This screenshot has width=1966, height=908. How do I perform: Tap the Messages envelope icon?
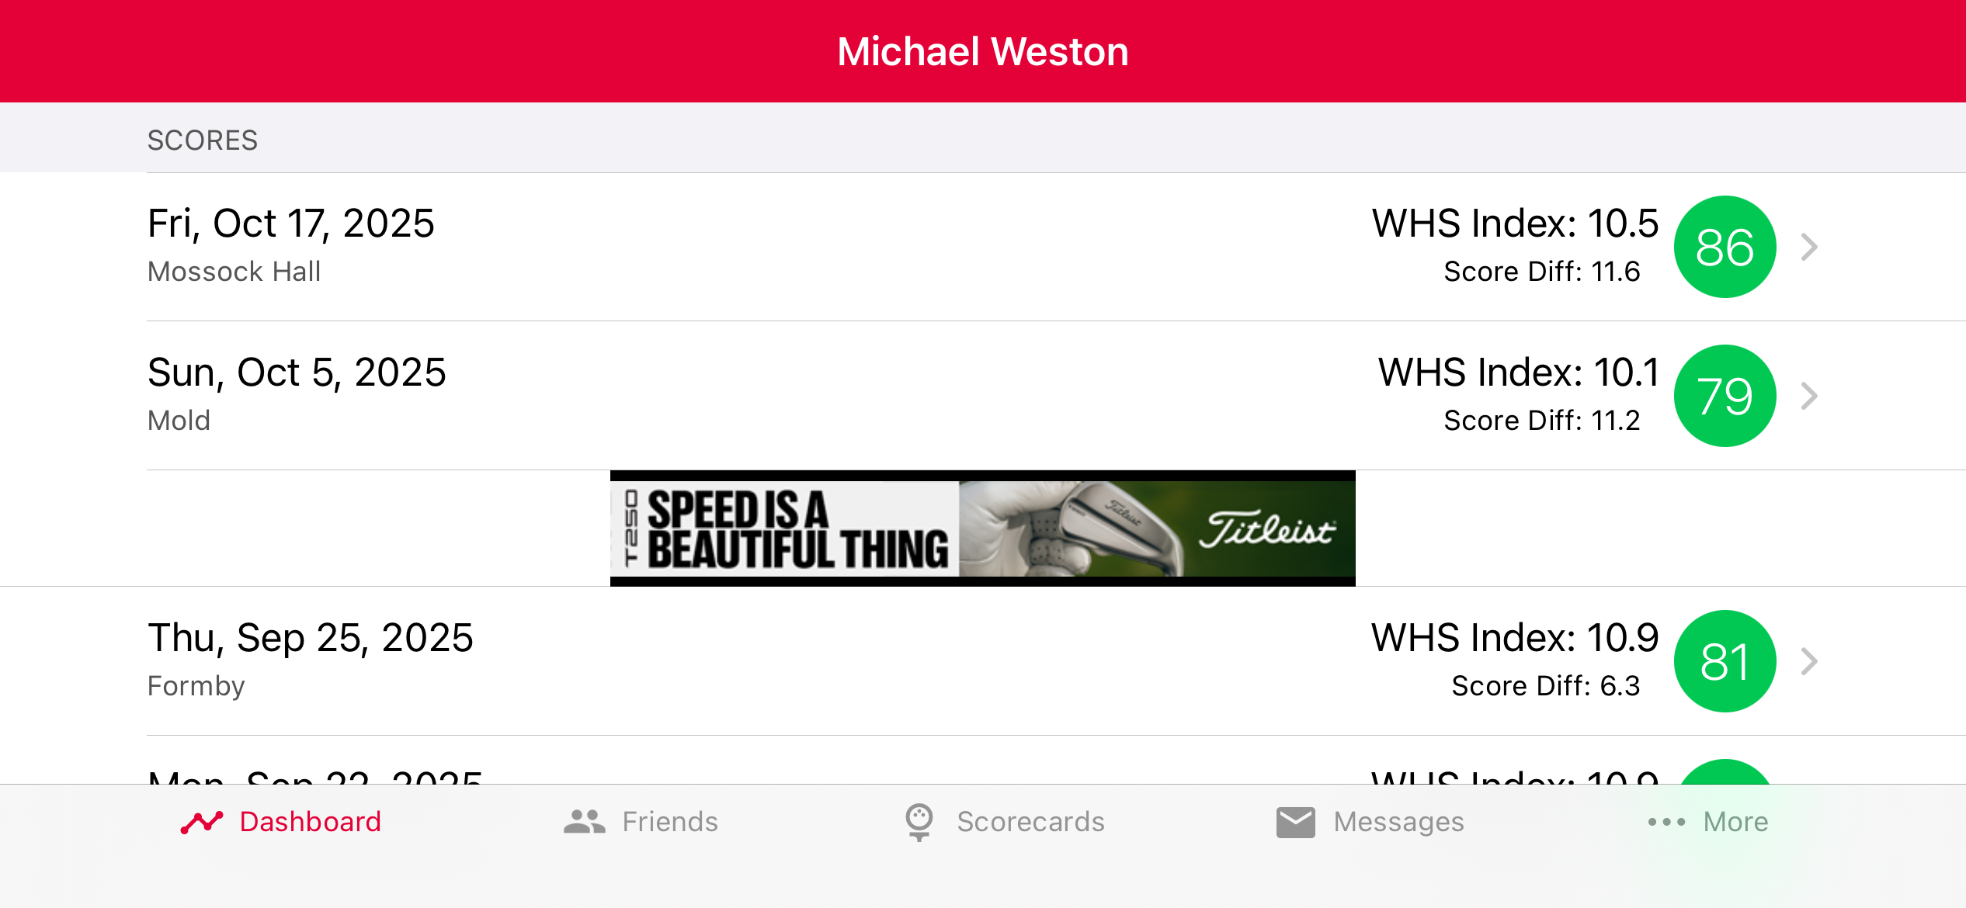tap(1295, 822)
